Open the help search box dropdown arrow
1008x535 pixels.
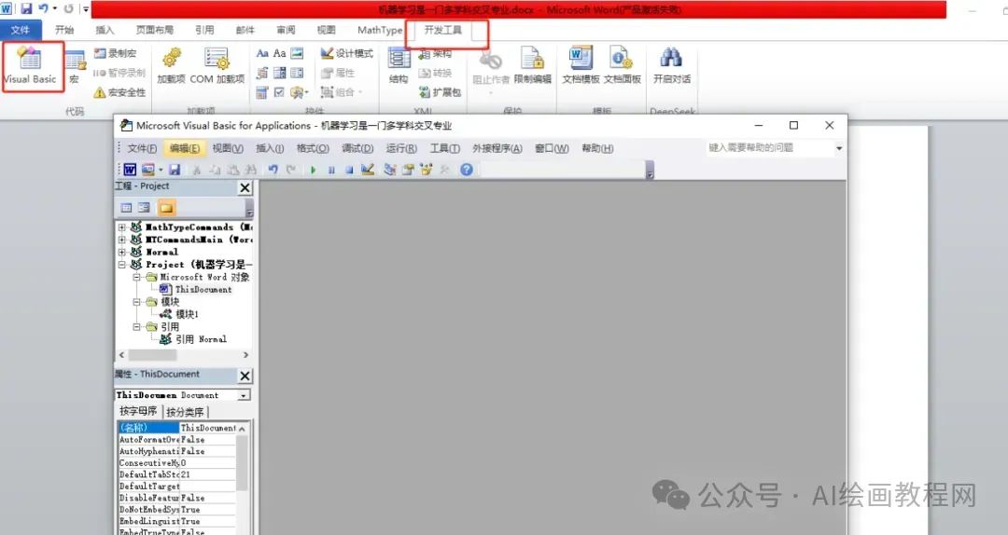(x=839, y=148)
